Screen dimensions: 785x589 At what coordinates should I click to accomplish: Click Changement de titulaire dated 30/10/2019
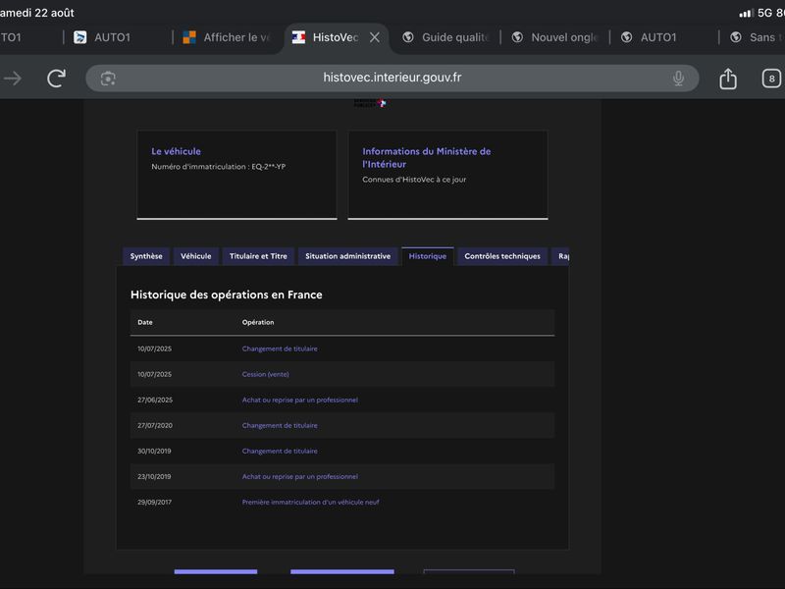click(280, 451)
